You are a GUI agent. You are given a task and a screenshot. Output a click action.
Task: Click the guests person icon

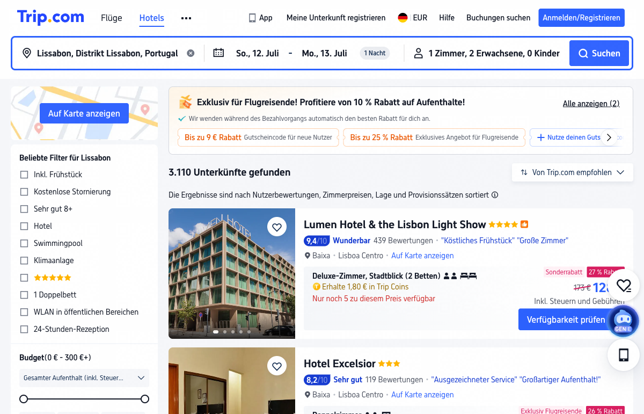point(419,53)
